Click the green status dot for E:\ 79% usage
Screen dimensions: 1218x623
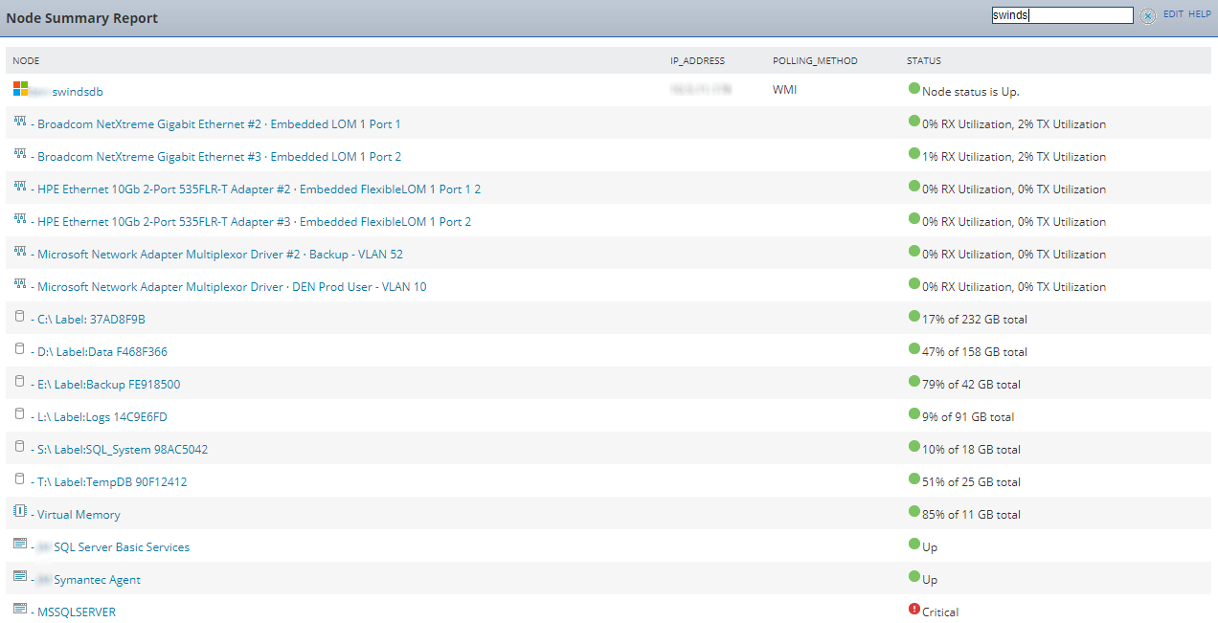pos(913,382)
